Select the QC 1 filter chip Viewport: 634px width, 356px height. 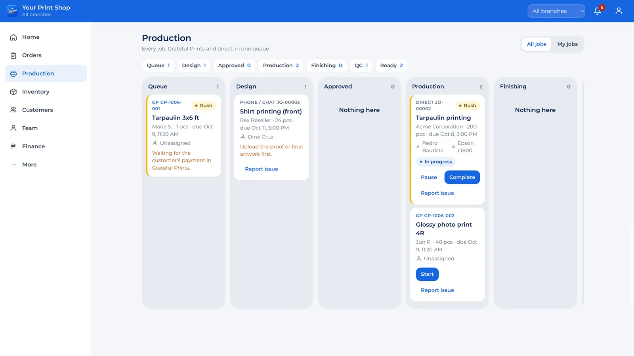pyautogui.click(x=361, y=66)
